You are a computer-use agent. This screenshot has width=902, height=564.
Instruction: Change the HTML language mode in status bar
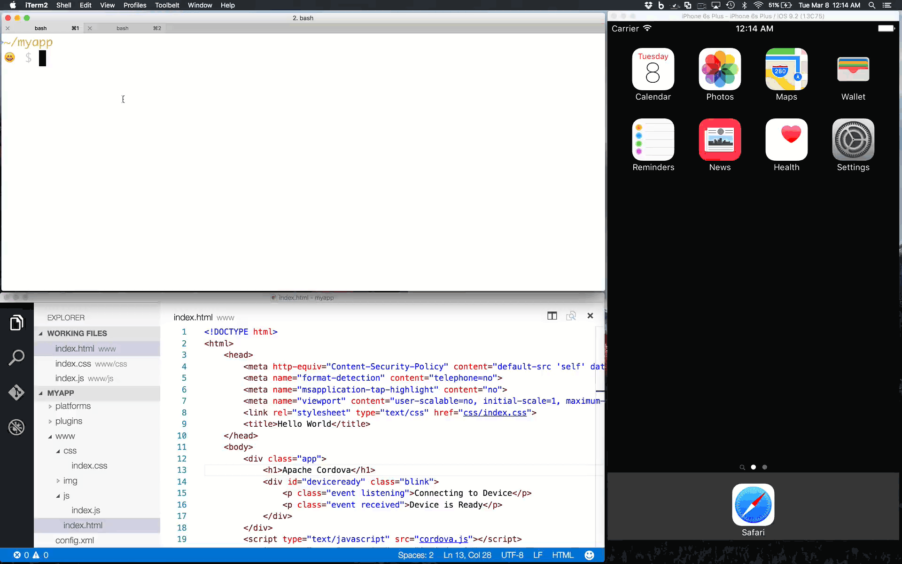562,555
